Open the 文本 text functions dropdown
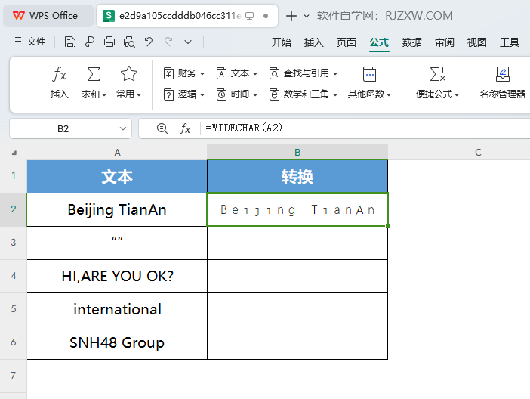The width and height of the screenshot is (530, 399). click(x=237, y=73)
